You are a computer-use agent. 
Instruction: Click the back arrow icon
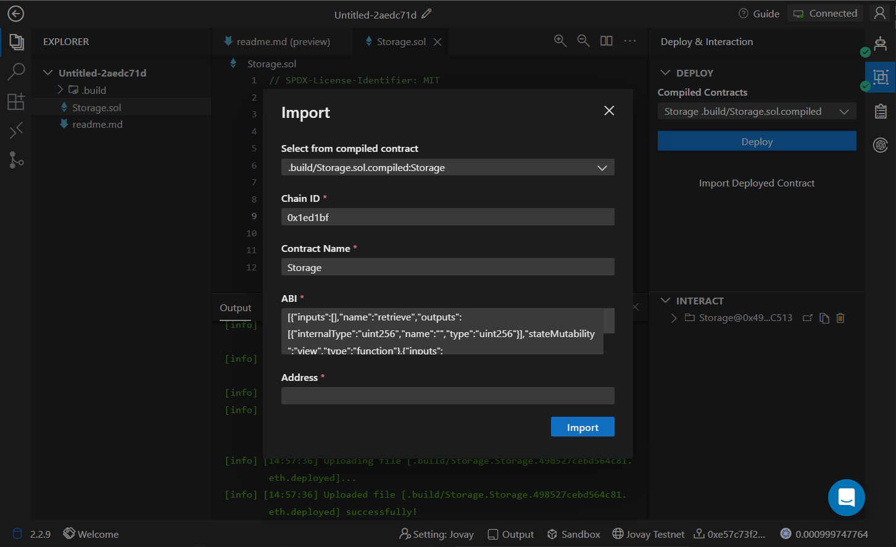(16, 14)
